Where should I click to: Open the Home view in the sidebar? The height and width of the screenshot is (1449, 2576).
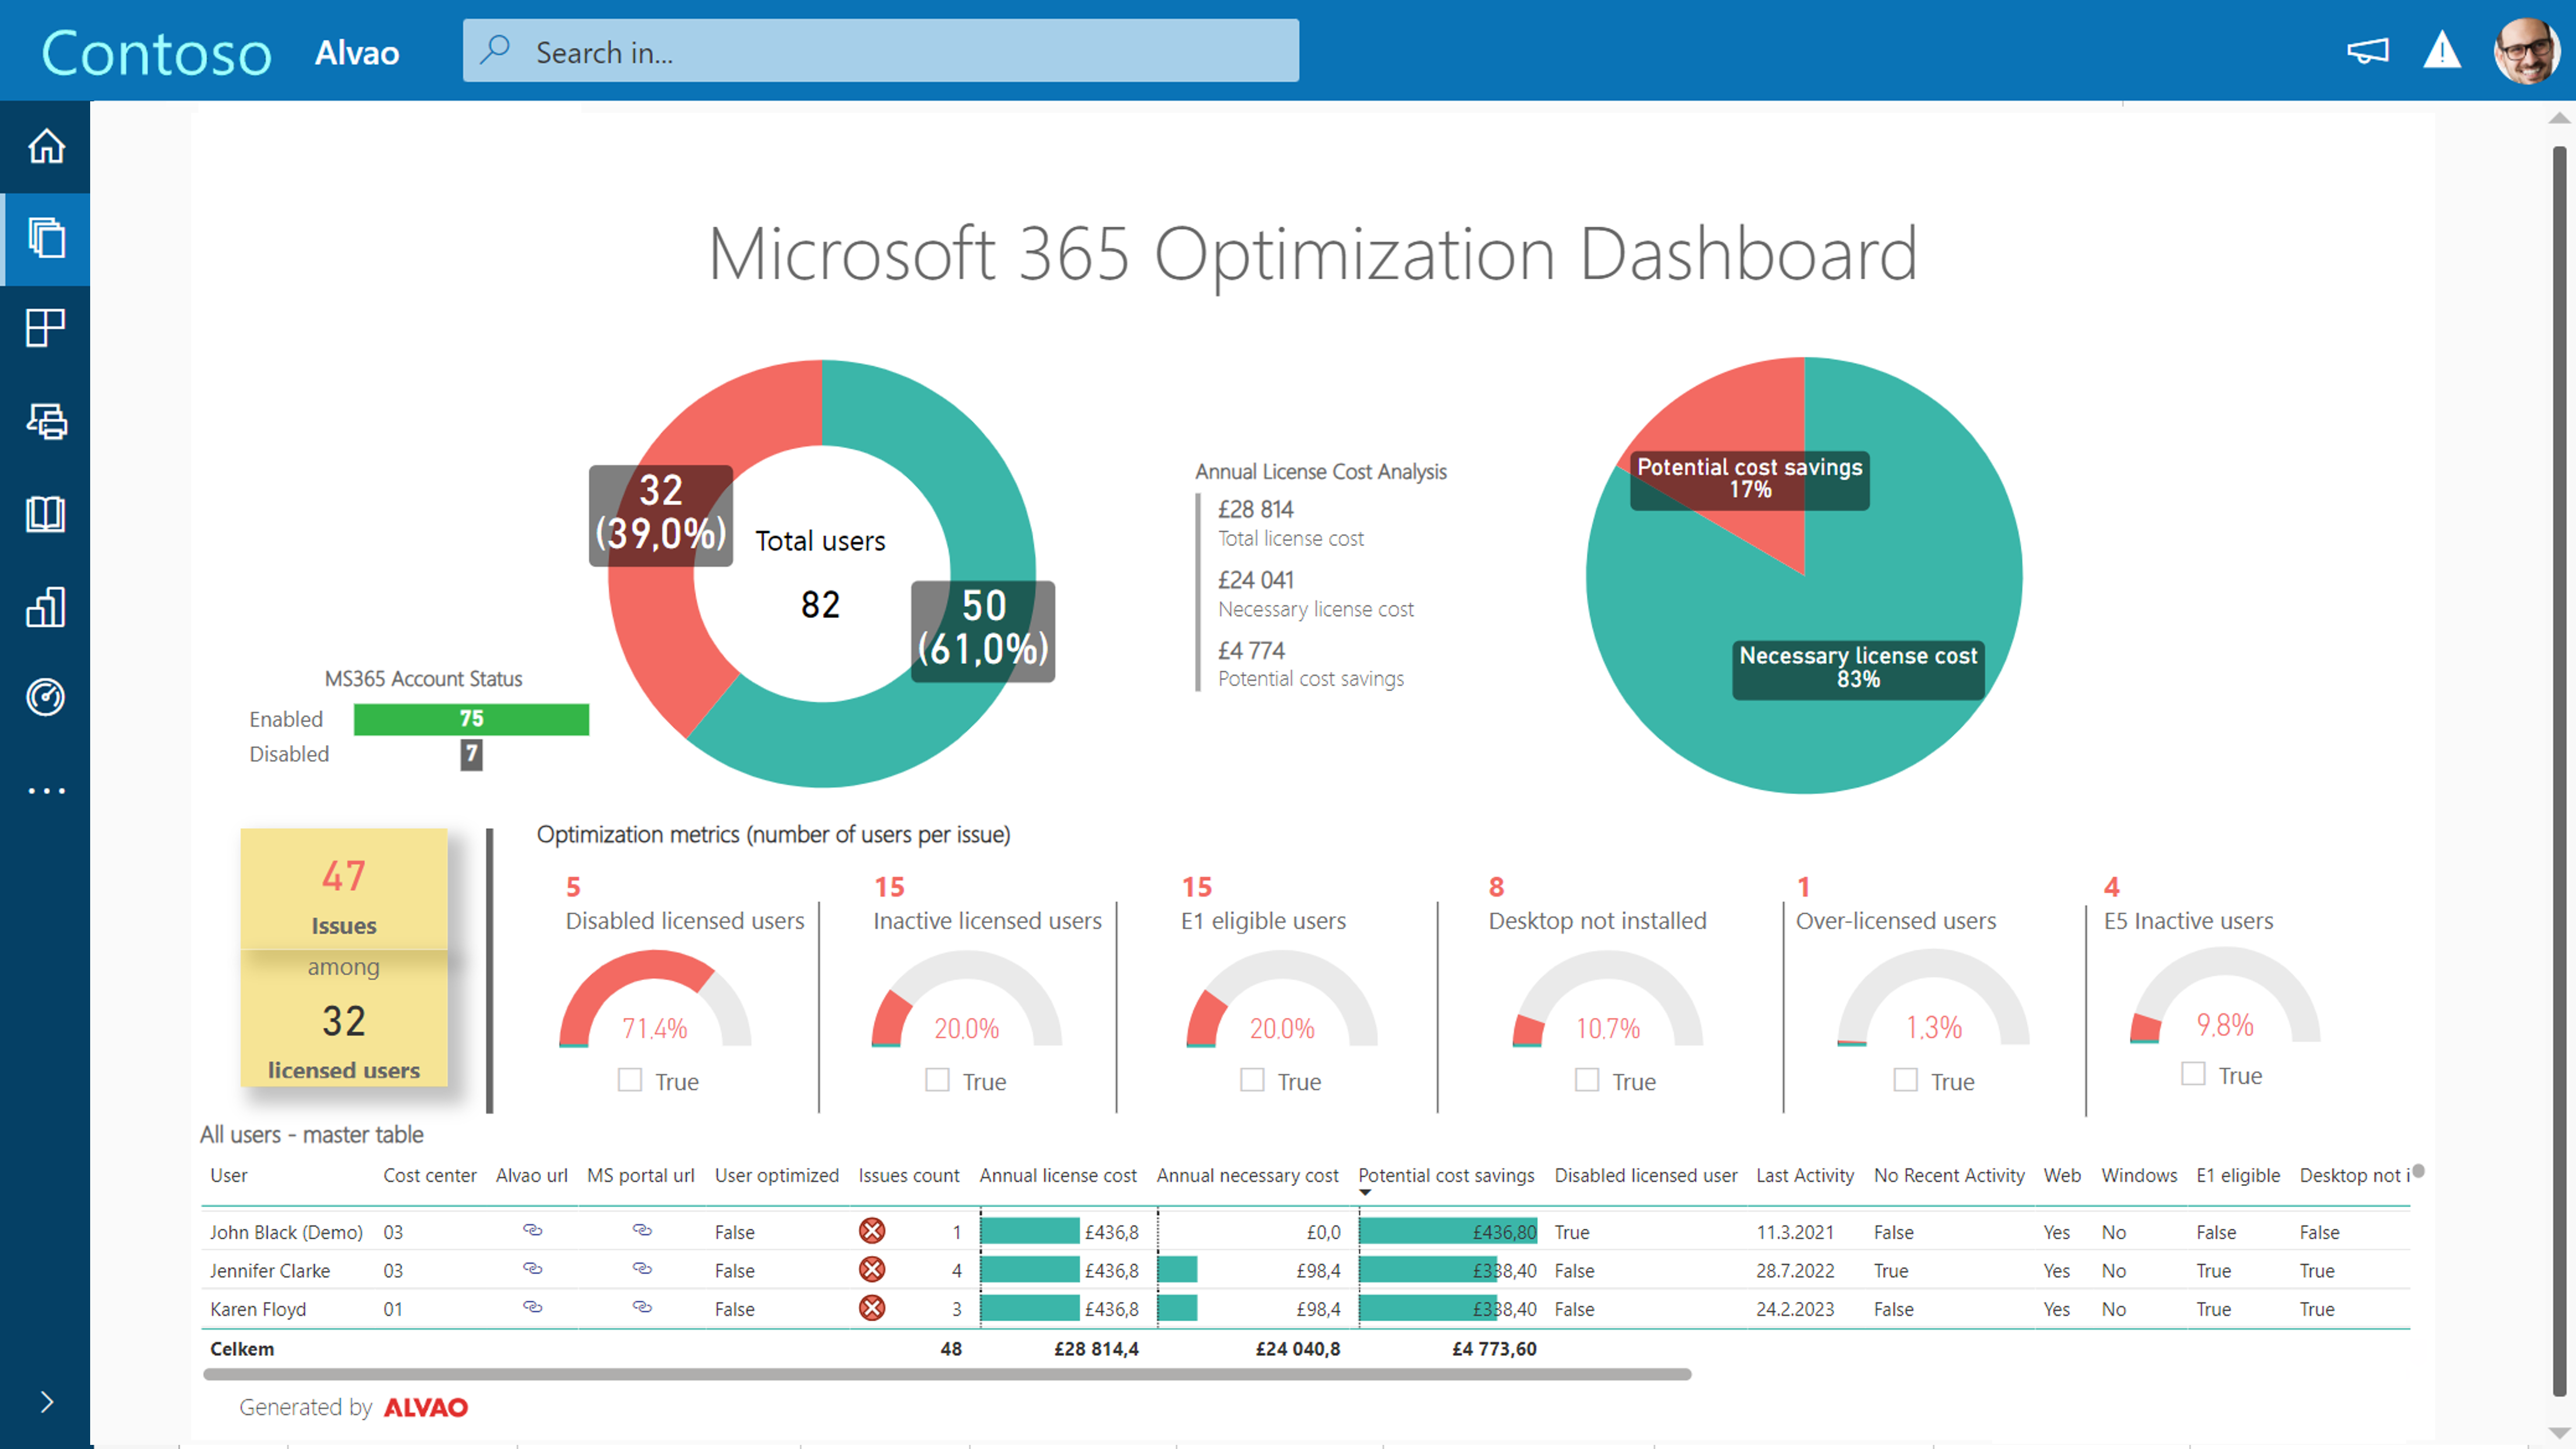click(45, 146)
